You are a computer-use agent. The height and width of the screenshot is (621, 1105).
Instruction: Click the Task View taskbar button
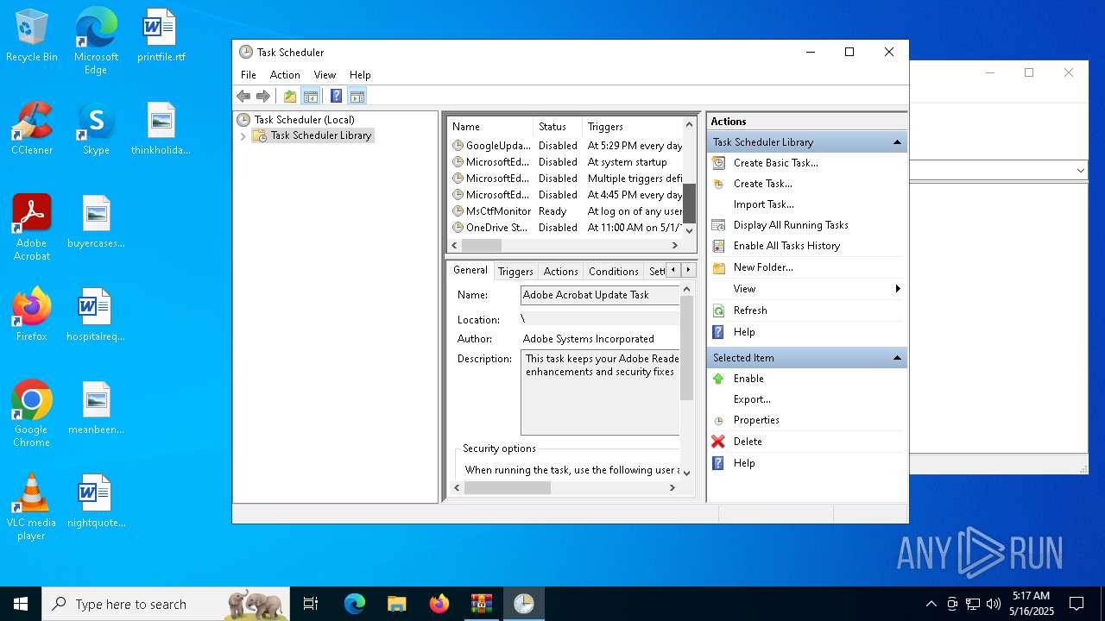311,604
